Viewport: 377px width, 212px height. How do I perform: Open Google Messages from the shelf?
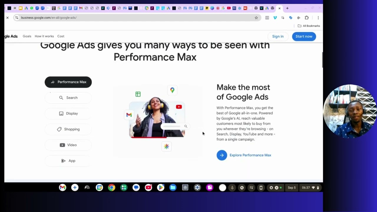coord(136,188)
